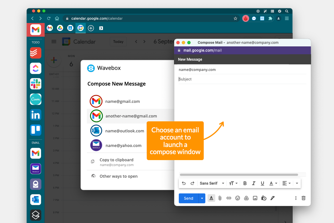
Task: Switch to the Gmail tab in the tab strip
Action: pos(50,28)
